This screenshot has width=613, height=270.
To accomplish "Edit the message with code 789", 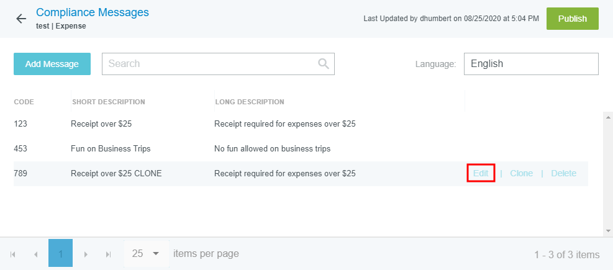I will pyautogui.click(x=480, y=173).
